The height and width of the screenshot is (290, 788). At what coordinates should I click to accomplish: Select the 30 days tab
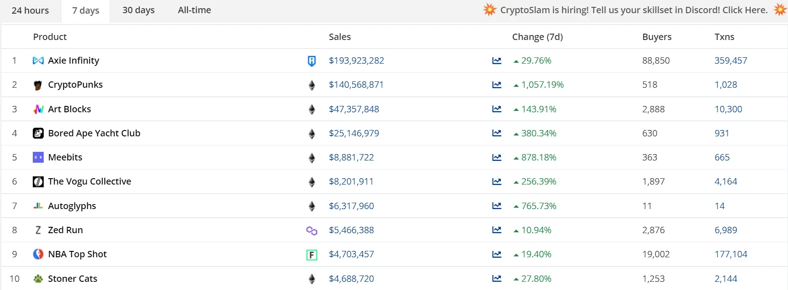[138, 10]
